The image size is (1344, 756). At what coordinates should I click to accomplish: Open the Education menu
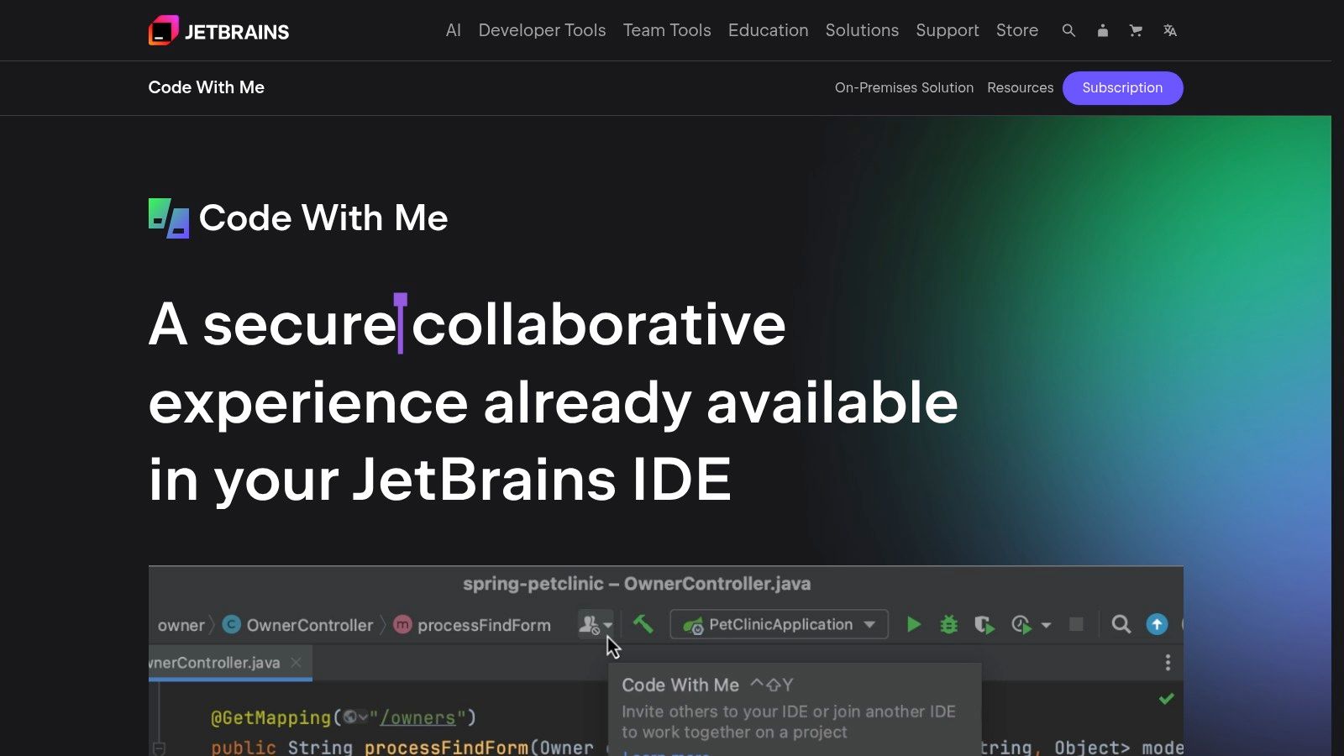(x=768, y=30)
